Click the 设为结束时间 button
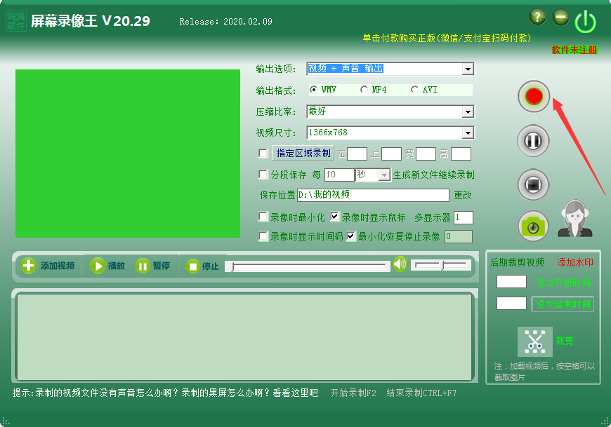The width and height of the screenshot is (611, 427). [x=562, y=304]
